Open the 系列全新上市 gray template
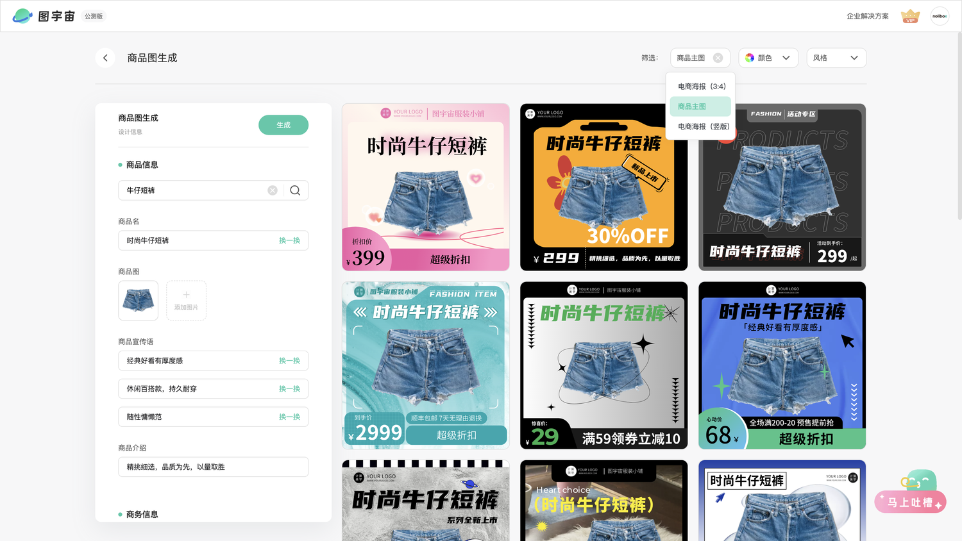This screenshot has height=541, width=962. [x=426, y=501]
